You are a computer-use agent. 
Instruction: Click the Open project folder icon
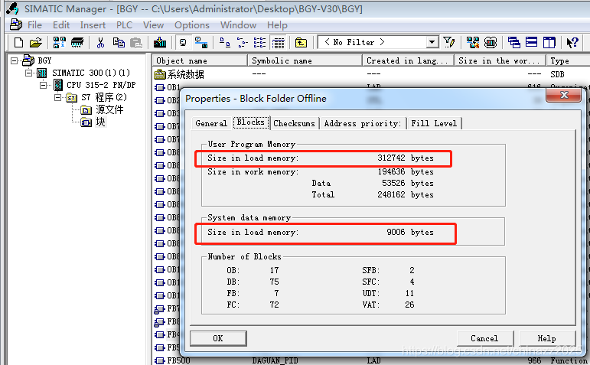pyautogui.click(x=36, y=43)
